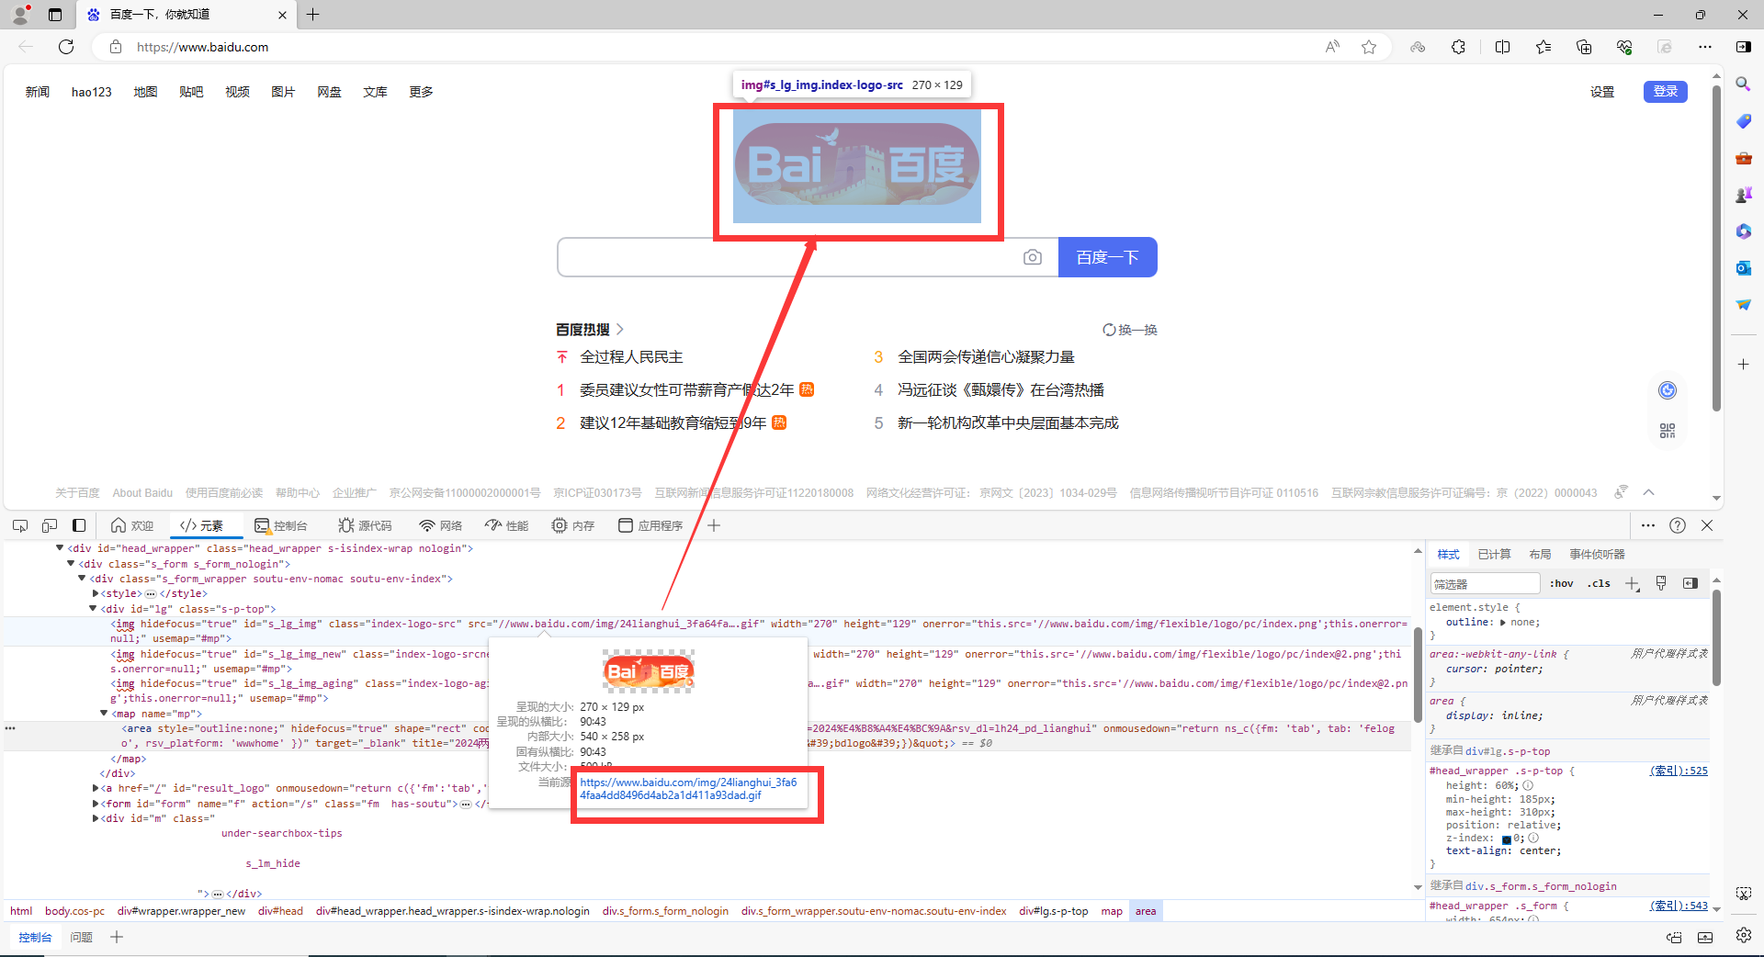The image size is (1764, 957).
Task: Expand the form element node
Action: 96,804
